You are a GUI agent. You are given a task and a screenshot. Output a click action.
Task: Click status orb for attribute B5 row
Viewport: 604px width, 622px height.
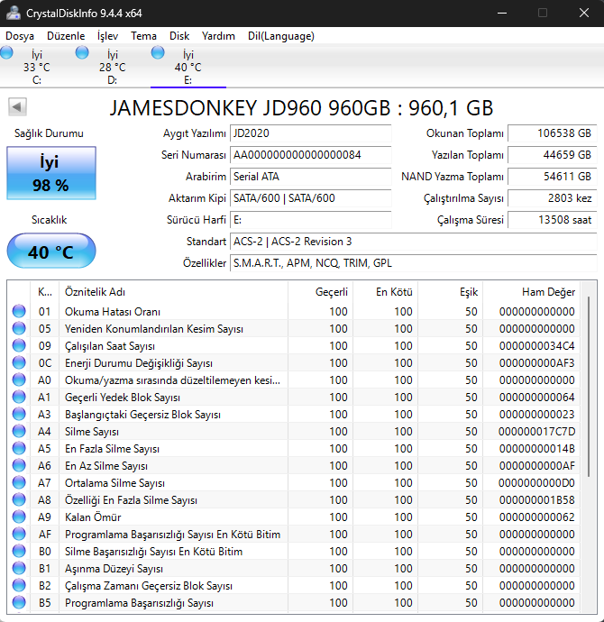point(19,603)
